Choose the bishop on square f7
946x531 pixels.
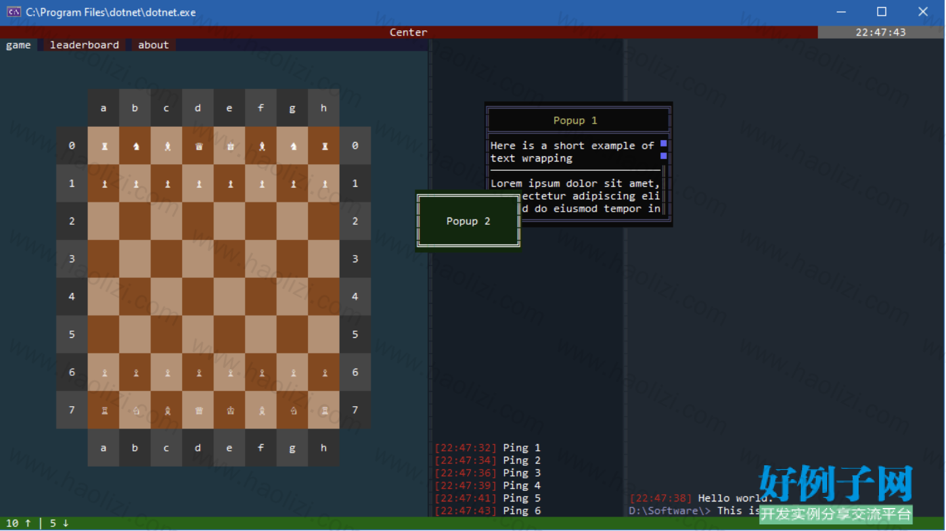261,411
